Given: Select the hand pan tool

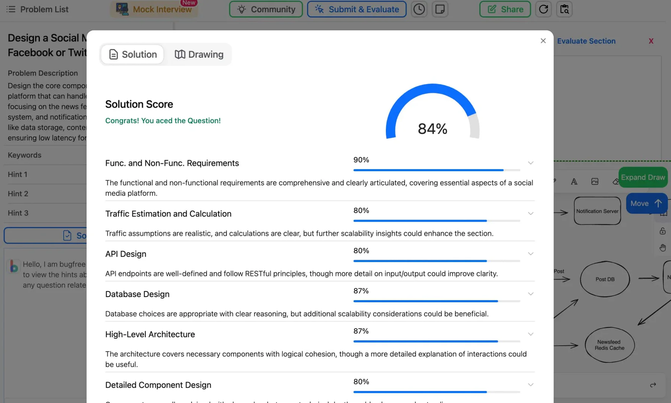Looking at the screenshot, I should tap(662, 248).
